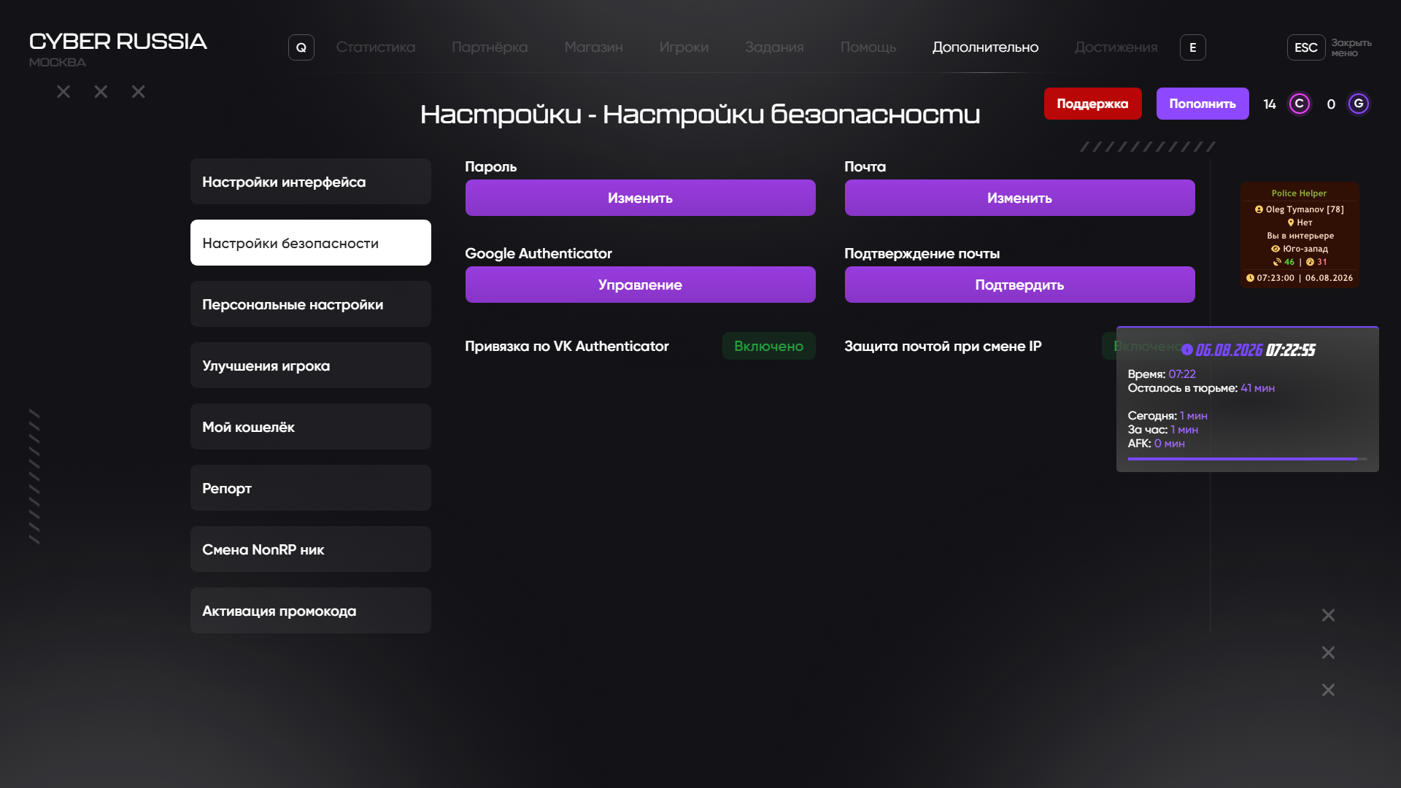
Task: Select the Дополнительно tab
Action: (x=986, y=47)
